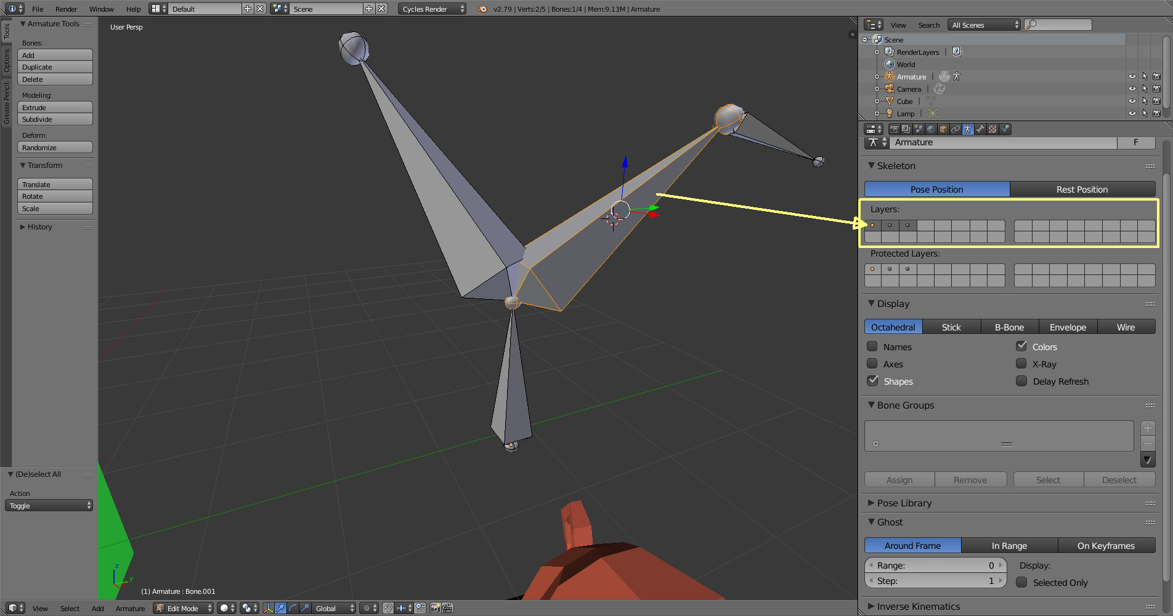Click the Subdivide button

pos(55,119)
